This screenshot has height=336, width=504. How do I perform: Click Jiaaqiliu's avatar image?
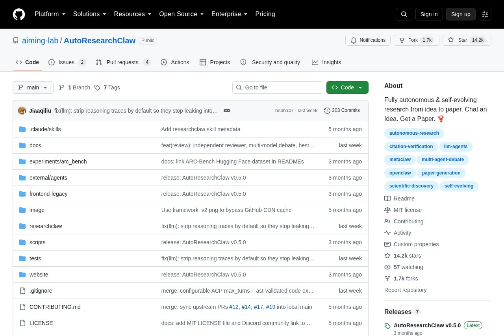click(x=22, y=111)
